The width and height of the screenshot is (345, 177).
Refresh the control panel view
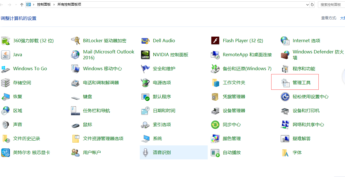(313, 4)
